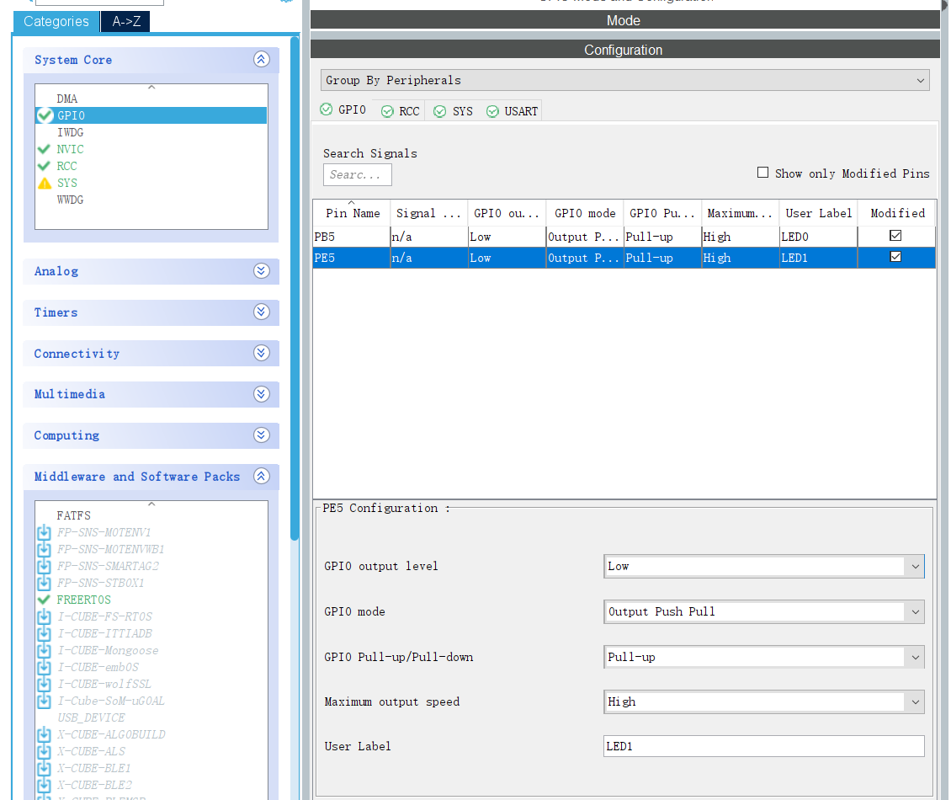
Task: Uncheck the Modified checkbox for PB5
Action: coord(896,236)
